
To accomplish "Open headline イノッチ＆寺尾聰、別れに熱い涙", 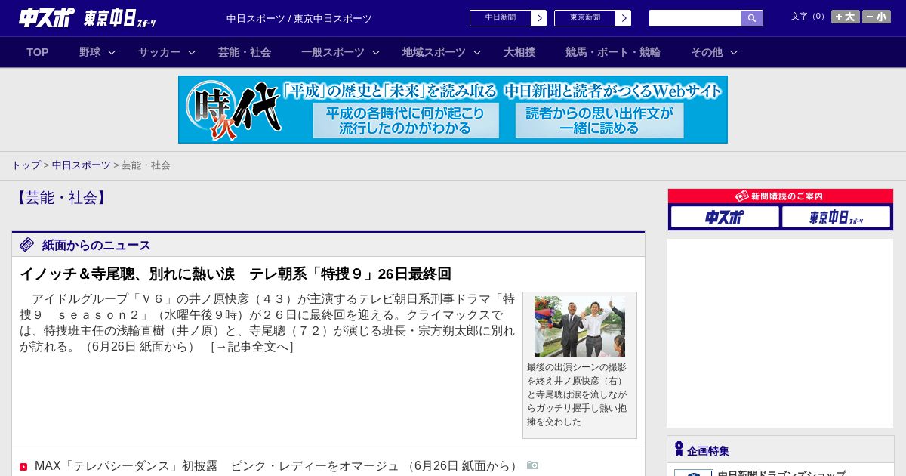I will (236, 274).
